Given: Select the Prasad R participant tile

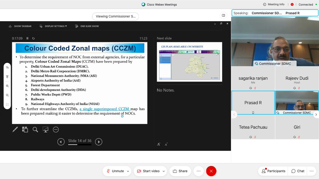Looking at the screenshot, I should click(x=253, y=103).
